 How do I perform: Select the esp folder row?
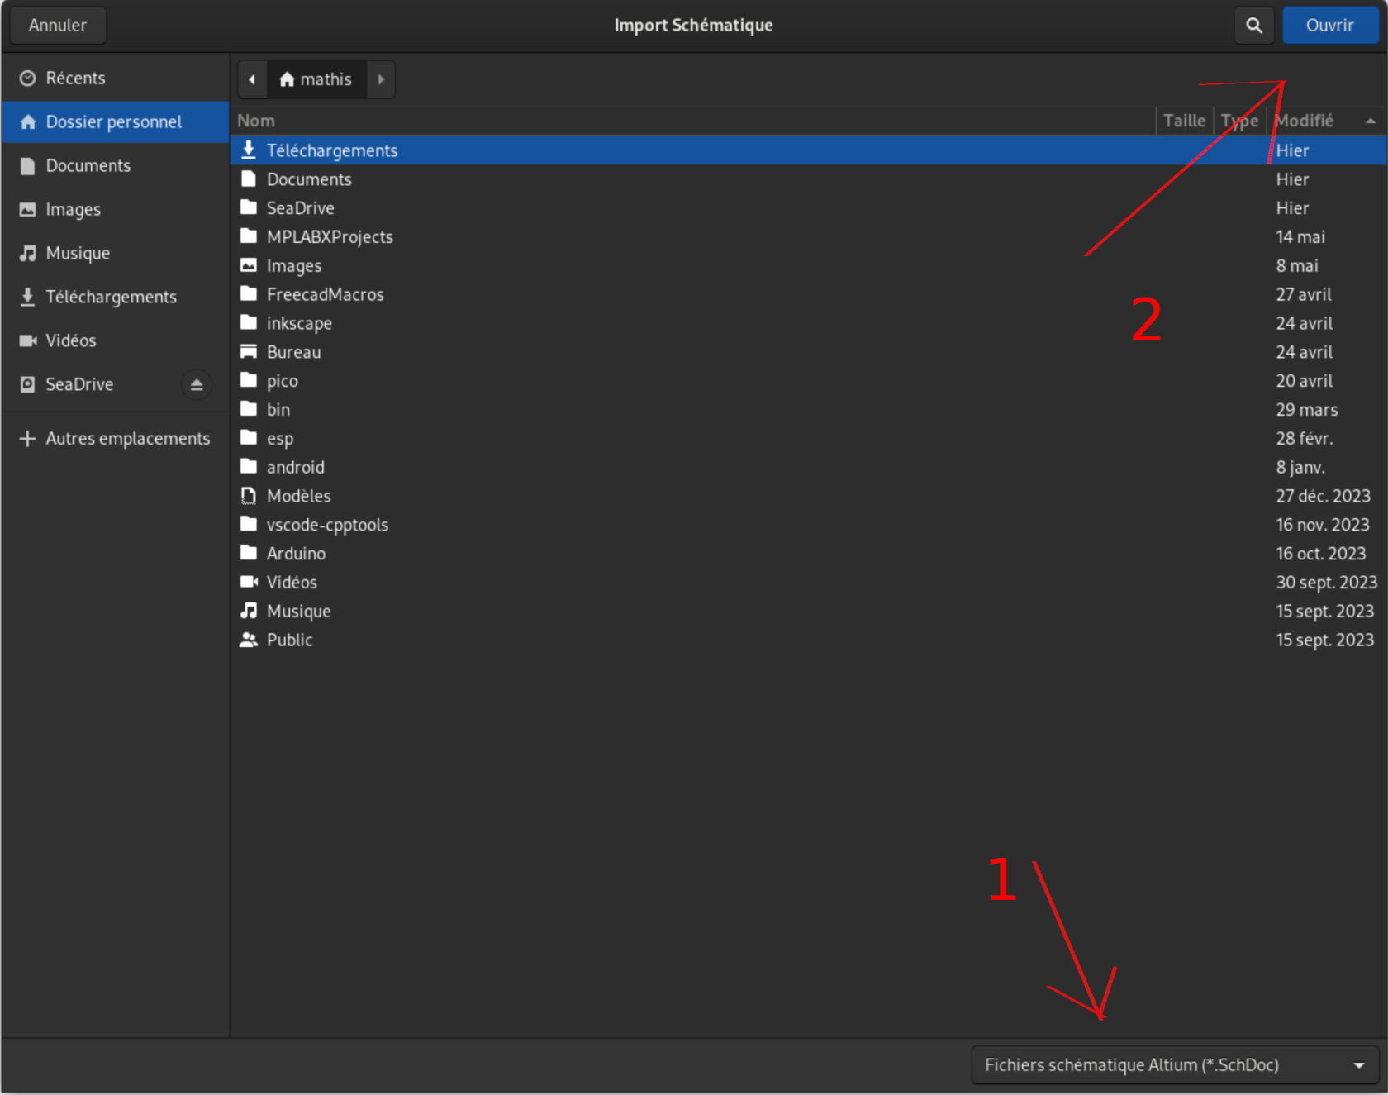click(x=808, y=438)
